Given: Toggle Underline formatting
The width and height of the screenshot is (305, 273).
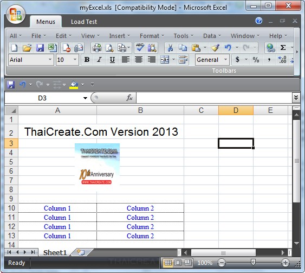Looking at the screenshot, I should 112,60.
